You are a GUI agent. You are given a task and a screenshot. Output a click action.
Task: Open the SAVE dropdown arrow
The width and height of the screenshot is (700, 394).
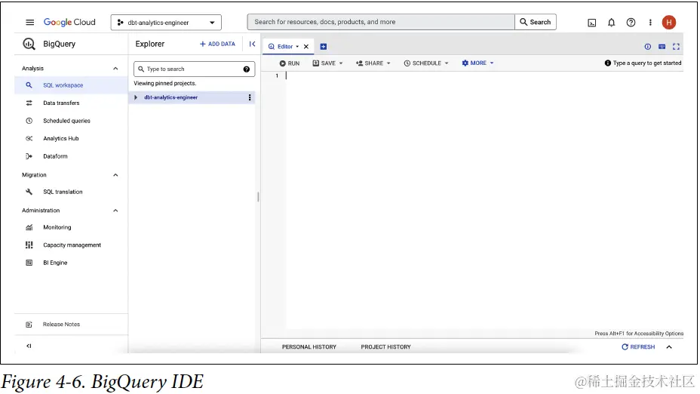point(341,63)
